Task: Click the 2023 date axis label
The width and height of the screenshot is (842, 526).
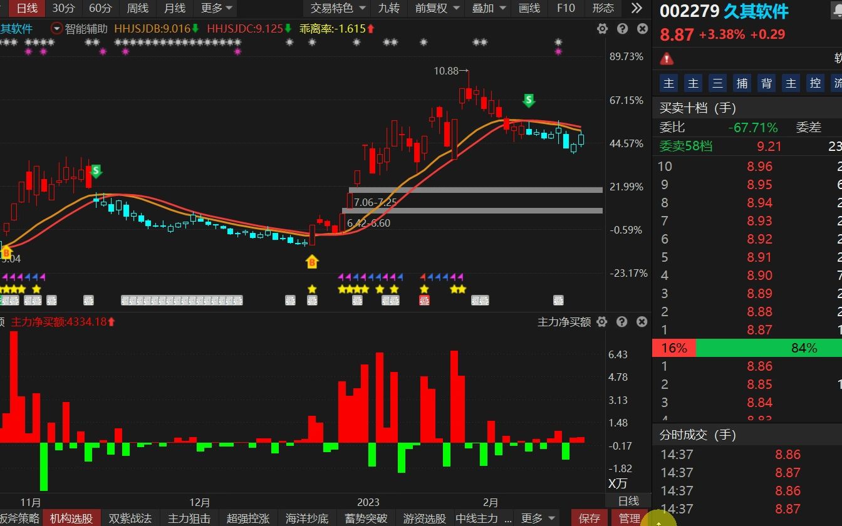Action: tap(368, 502)
